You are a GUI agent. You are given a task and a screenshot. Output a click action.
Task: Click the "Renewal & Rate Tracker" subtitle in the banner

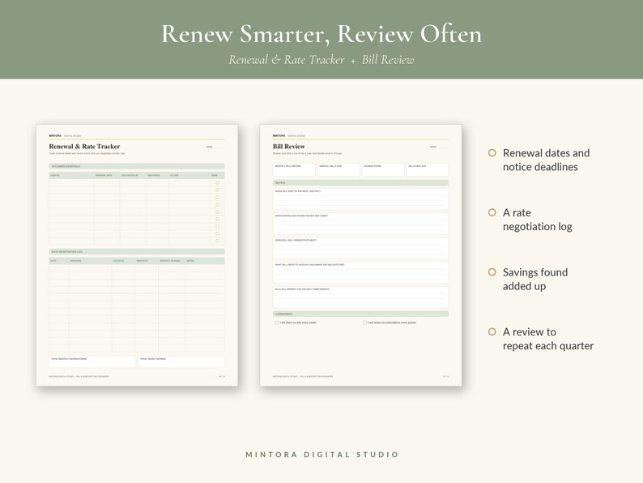(x=286, y=60)
